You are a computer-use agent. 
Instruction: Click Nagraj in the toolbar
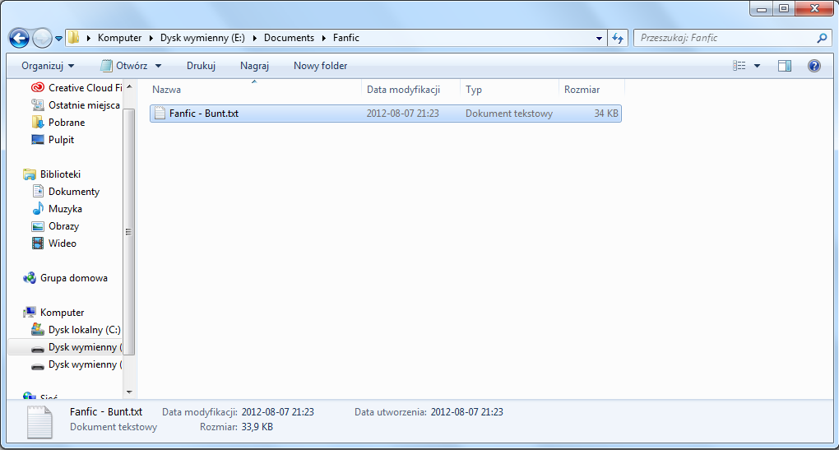tap(255, 66)
